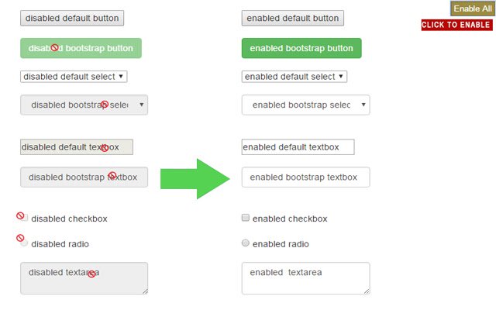Open the disabled default select dropdown
The height and width of the screenshot is (310, 496).
coord(74,77)
